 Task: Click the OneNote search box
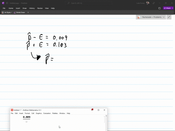pos(89,3)
